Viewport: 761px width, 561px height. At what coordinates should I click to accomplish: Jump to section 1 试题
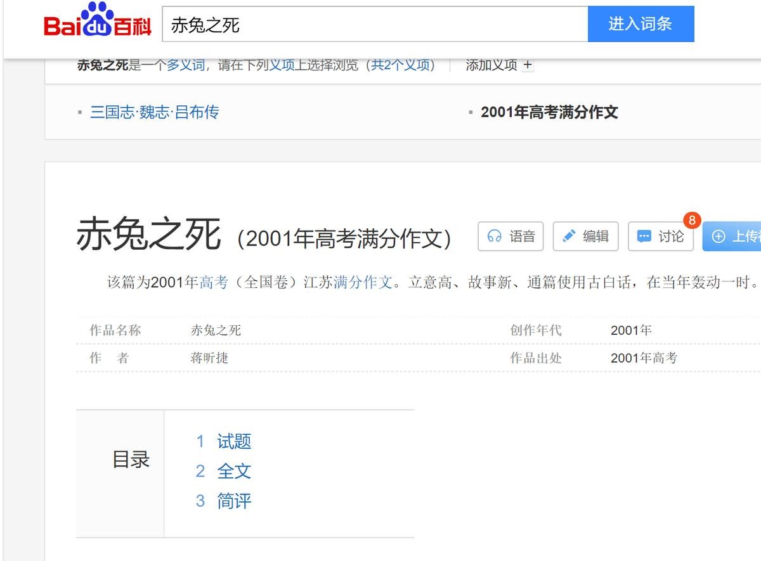[x=233, y=441]
